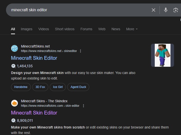Open three-dot menu for minecraftskins.net result
The image size is (181, 135).
click(x=80, y=51)
